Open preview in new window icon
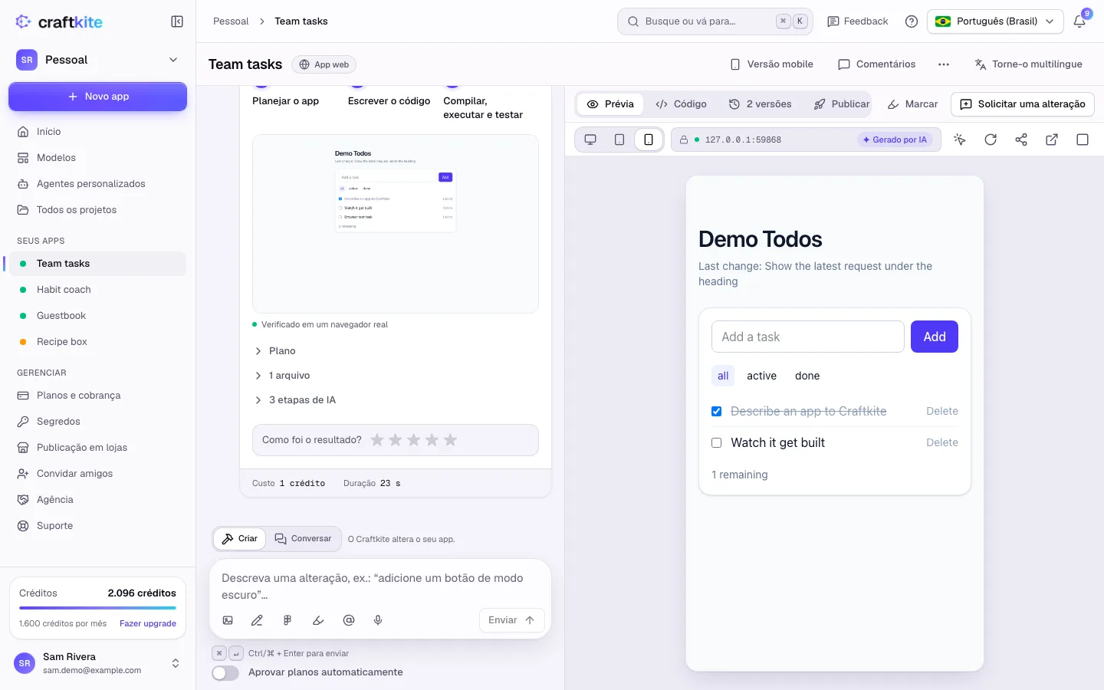Screen dimensions: 1104x690 (x=1052, y=140)
